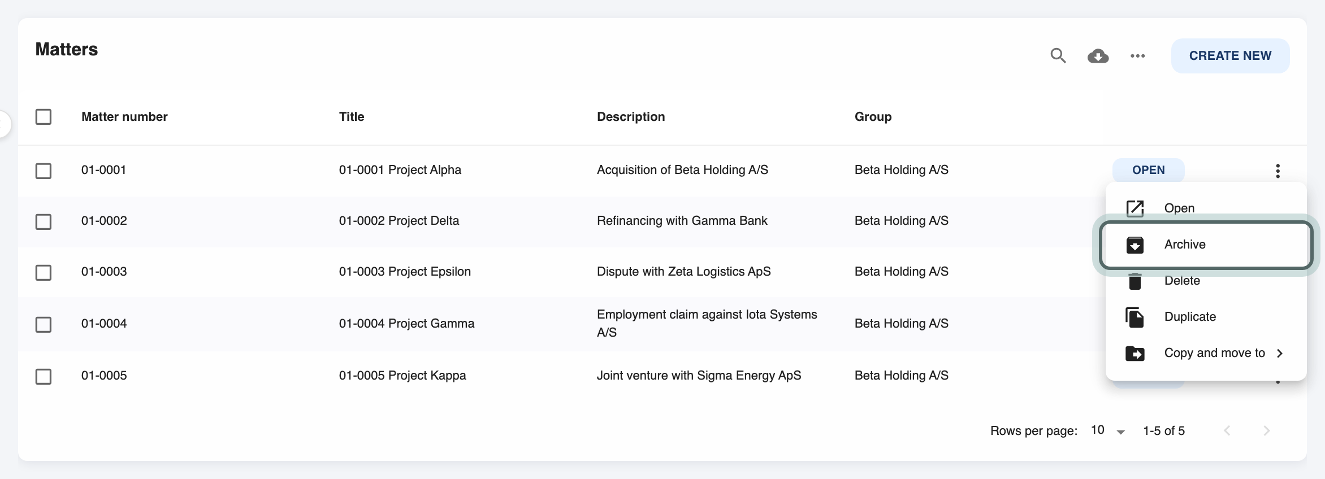Open the horizontal three-dots more options
Viewport: 1325px width, 479px height.
point(1138,56)
